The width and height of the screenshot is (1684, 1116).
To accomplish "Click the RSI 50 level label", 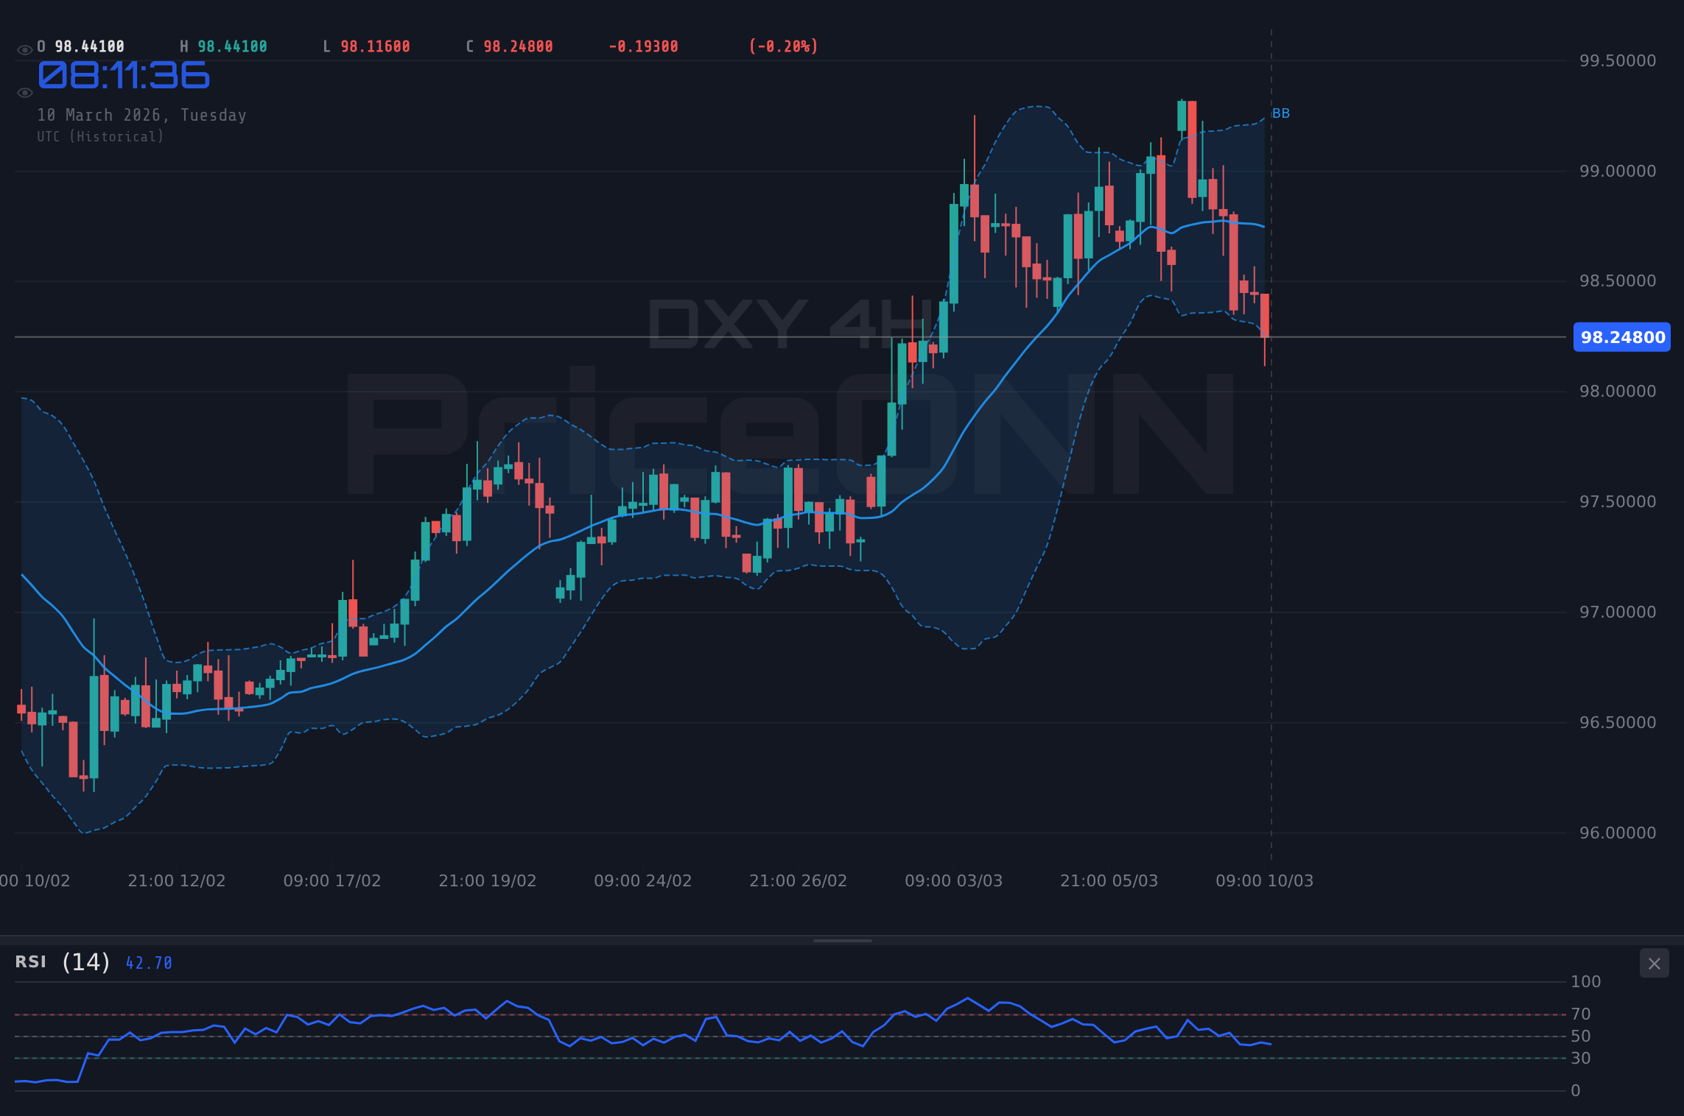I will (1581, 1036).
